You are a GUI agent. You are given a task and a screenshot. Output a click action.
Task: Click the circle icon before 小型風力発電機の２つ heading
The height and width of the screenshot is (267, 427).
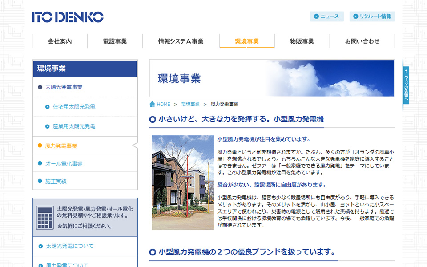153,252
